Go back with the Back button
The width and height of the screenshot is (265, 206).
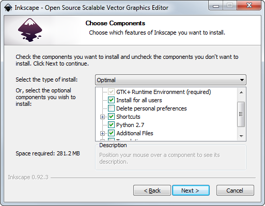152,191
